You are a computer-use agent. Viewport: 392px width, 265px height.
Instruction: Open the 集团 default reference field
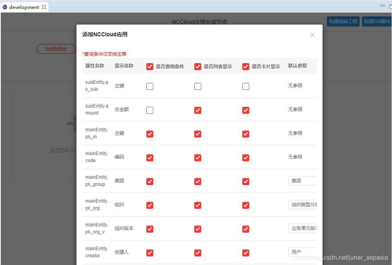pos(303,181)
